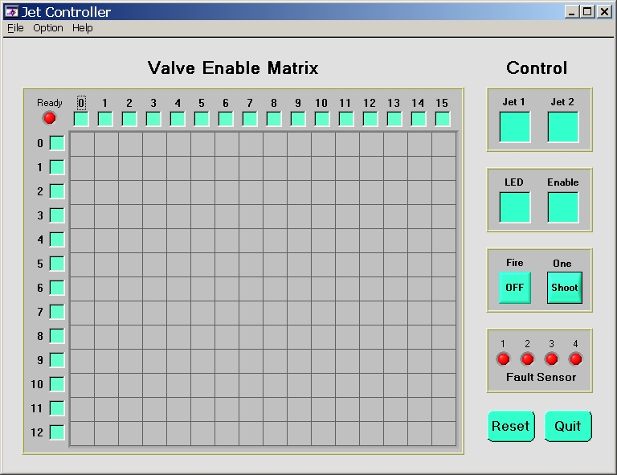This screenshot has height=475, width=617.
Task: Toggle the Enable control box
Action: [562, 207]
